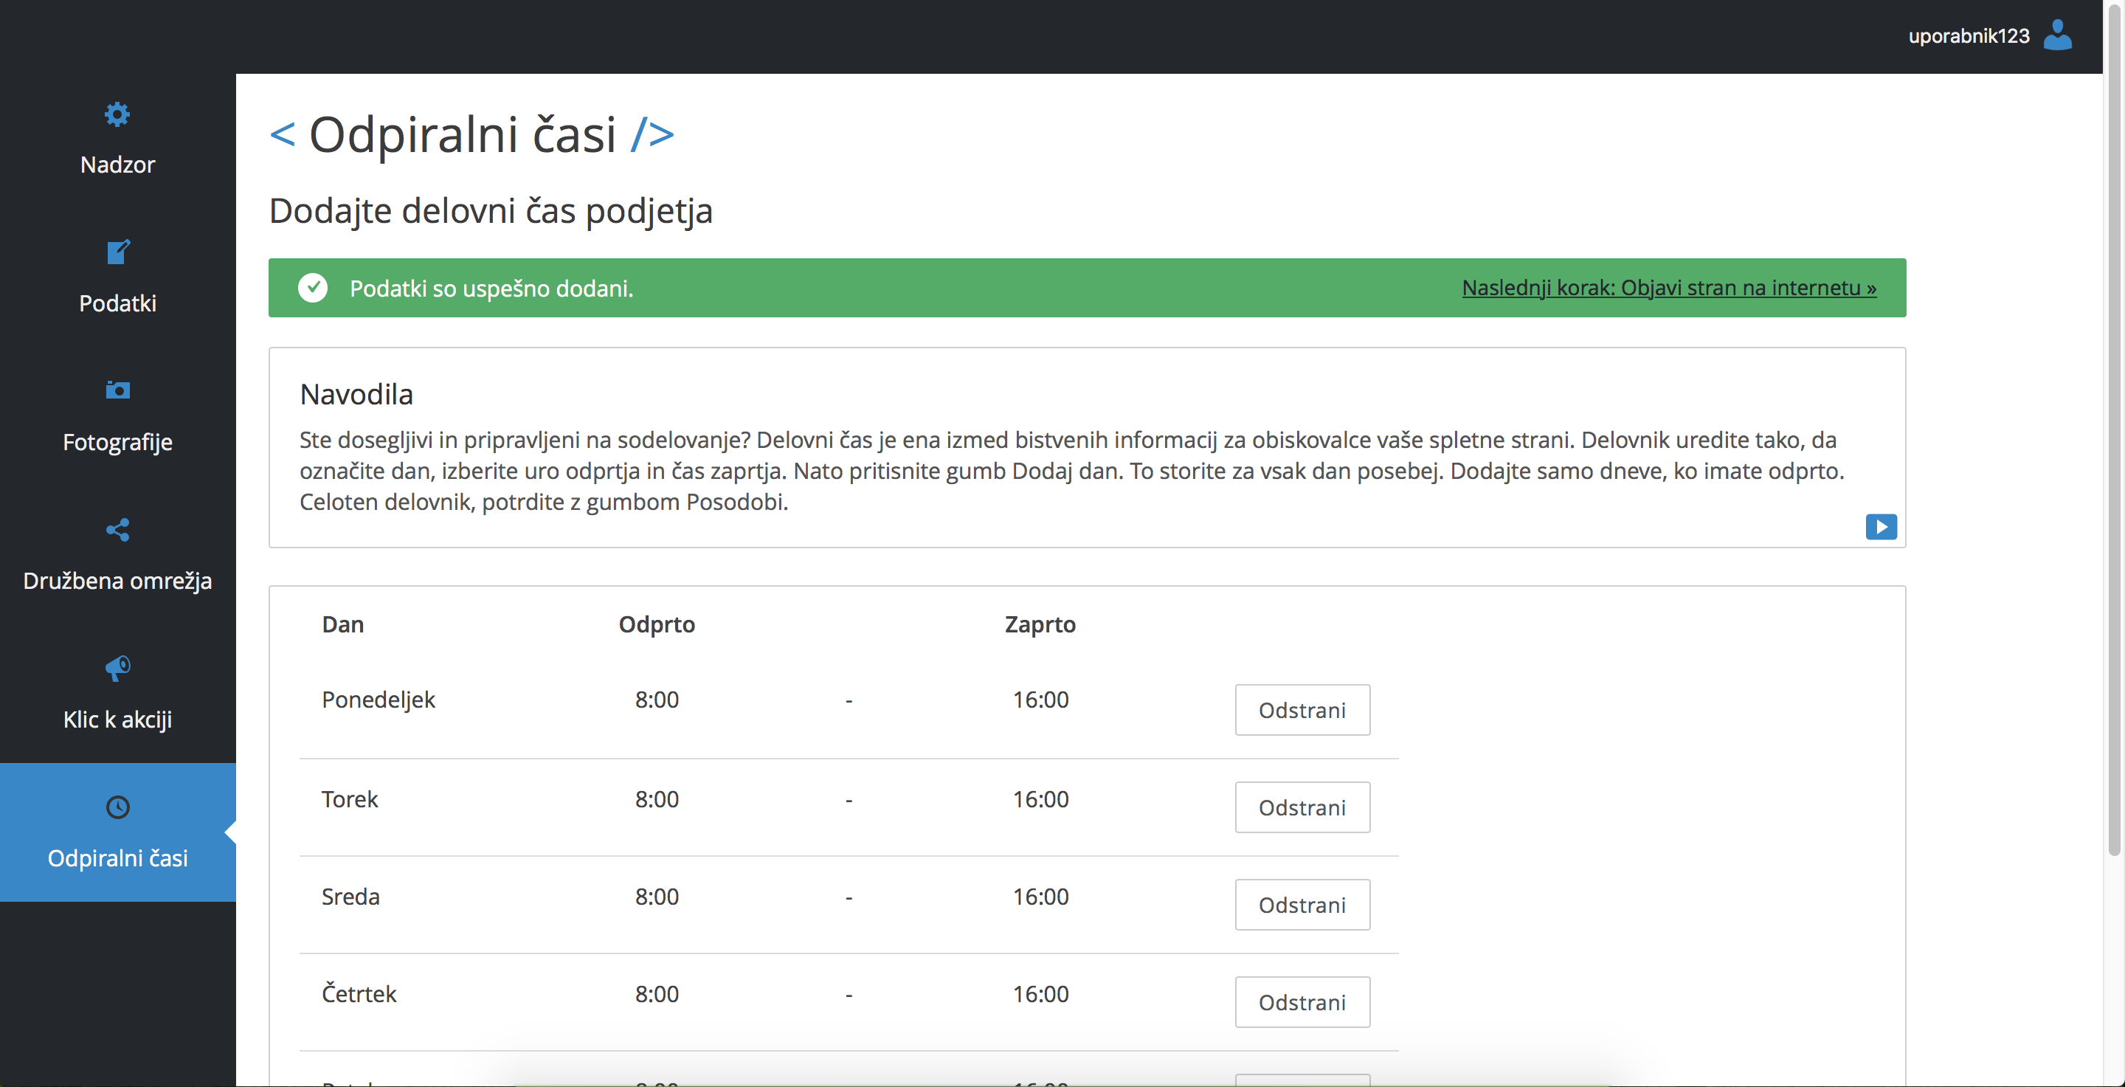2125x1087 pixels.
Task: Open Nadzor gear icon in sidebar
Action: (x=117, y=114)
